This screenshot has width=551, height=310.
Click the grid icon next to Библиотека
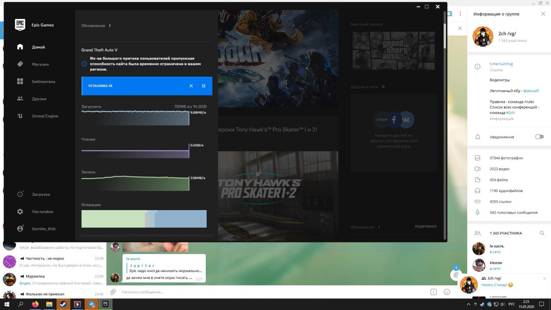(20, 81)
